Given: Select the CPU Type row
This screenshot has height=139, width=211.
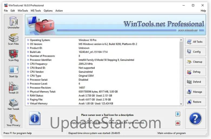Looking at the screenshot, I should point(103,76).
